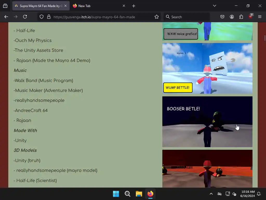Click 'Rajaan (Made the Mayro 64 Demo)' text
Screen dimensions: 266x200
pyautogui.click(x=53, y=60)
